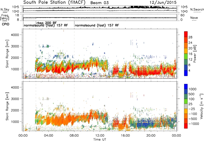Click the 3000 tick on velocity panel

(x=15, y=99)
